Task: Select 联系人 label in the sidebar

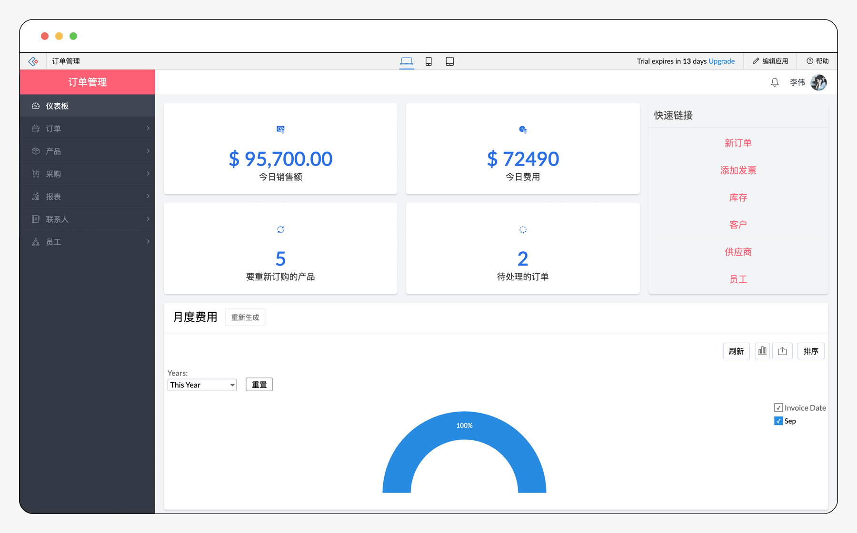Action: (x=57, y=219)
